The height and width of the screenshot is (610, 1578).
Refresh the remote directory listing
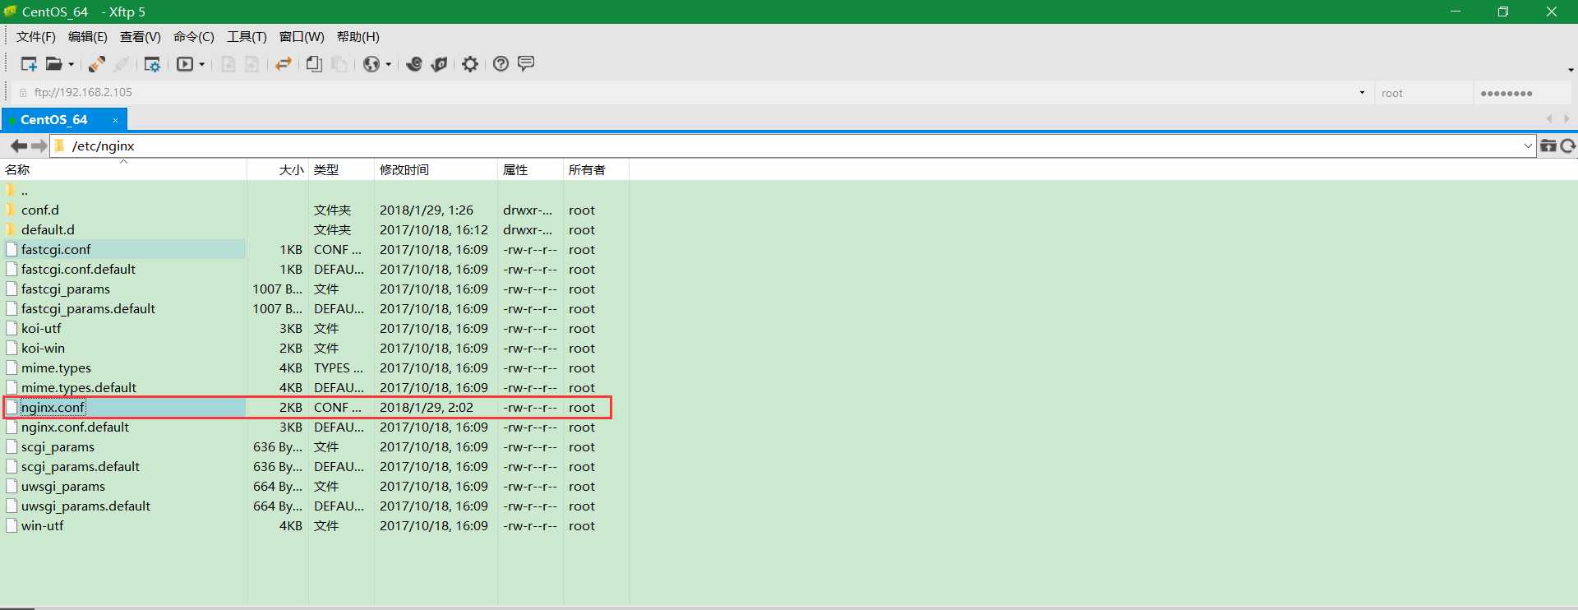coord(1568,146)
